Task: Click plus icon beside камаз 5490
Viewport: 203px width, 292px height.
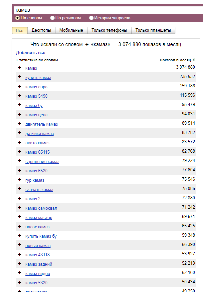Action: [20, 96]
